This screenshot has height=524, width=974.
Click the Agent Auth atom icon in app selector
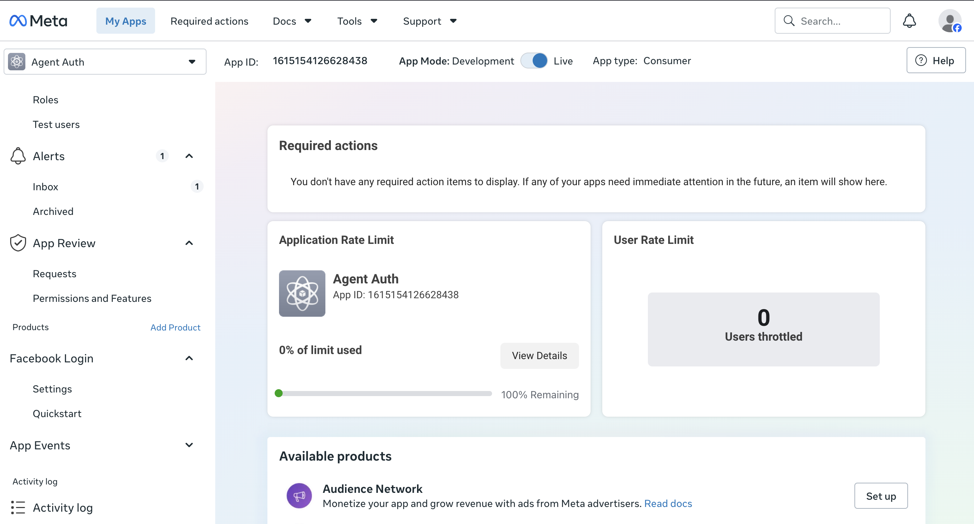(x=17, y=62)
